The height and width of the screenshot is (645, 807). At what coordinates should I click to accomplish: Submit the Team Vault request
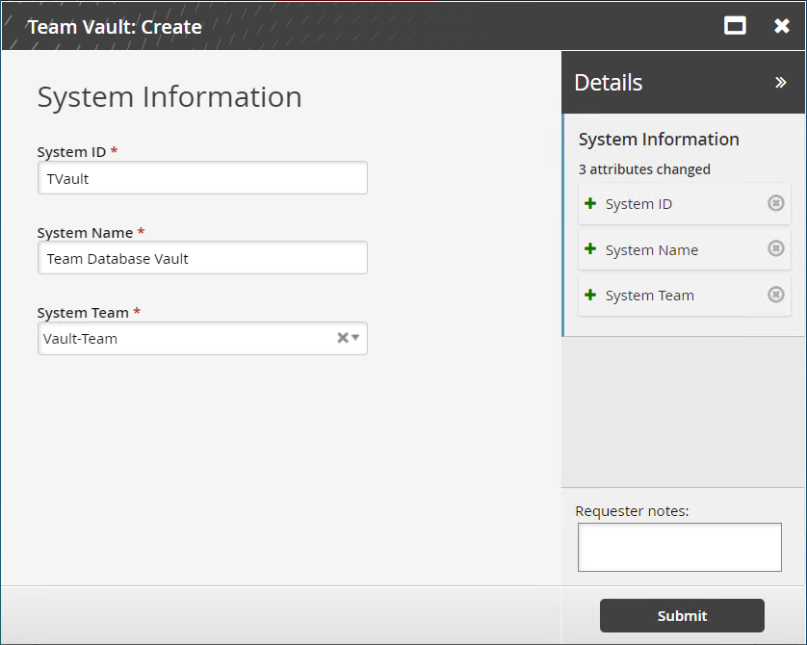click(x=682, y=616)
